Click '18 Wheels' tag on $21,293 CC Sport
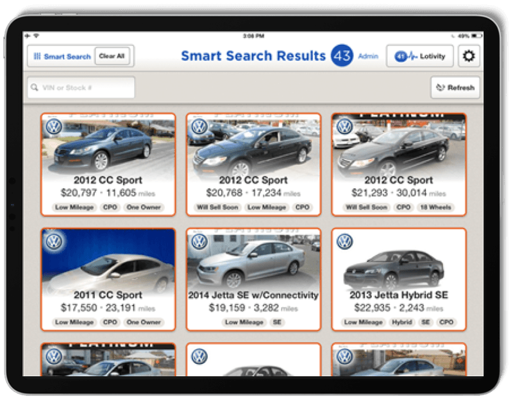This screenshot has width=513, height=398. [x=435, y=207]
